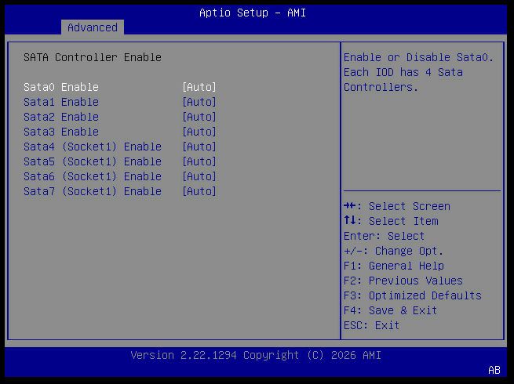Select the Sata0 Enable label

61,87
